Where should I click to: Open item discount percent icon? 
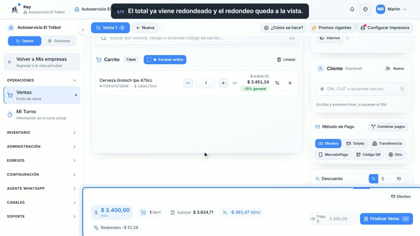(277, 83)
